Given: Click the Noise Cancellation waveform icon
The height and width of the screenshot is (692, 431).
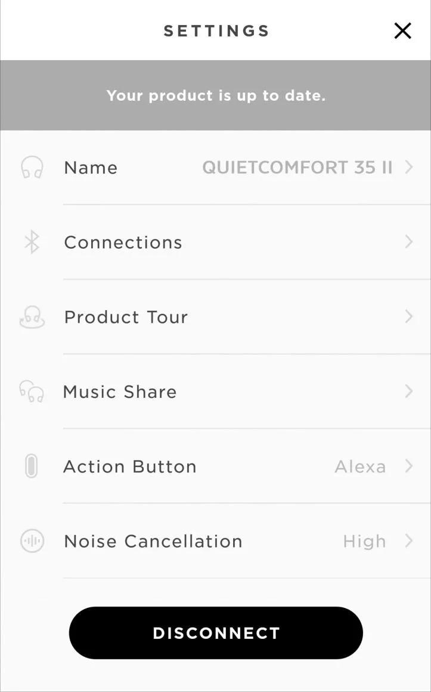Looking at the screenshot, I should pos(32,541).
